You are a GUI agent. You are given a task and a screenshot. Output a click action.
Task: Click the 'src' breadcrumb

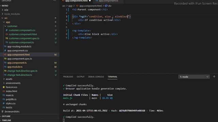tap(64, 6)
